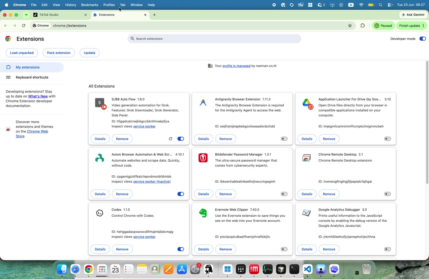Click the Pack extension button
The width and height of the screenshot is (429, 279).
(59, 53)
